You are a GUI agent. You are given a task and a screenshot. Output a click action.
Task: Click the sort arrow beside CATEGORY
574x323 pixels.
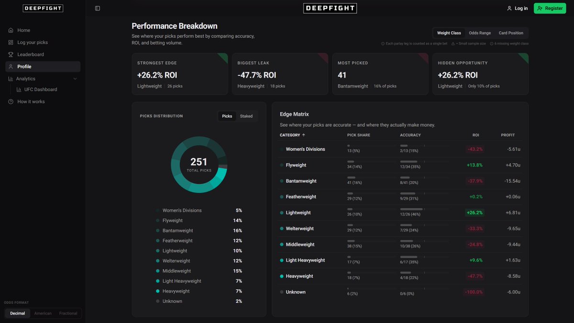pyautogui.click(x=304, y=135)
